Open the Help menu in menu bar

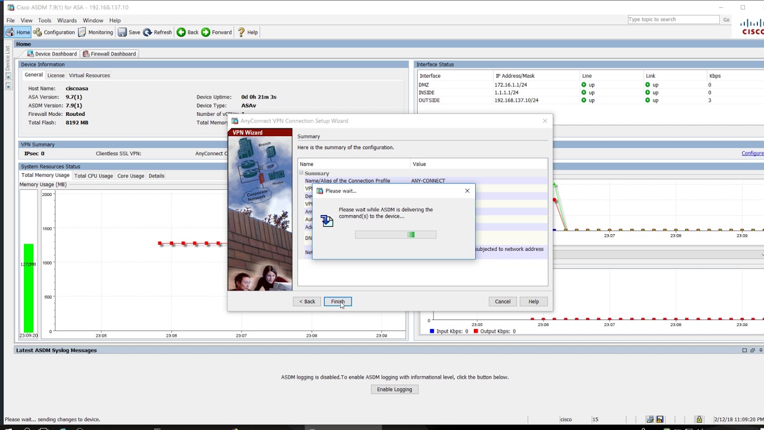(115, 20)
